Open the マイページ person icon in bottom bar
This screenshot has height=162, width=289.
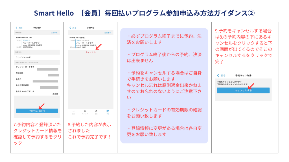tap(85, 111)
